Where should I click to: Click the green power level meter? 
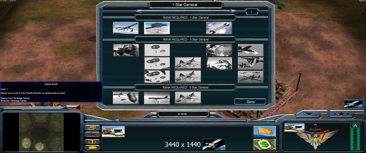355,137
